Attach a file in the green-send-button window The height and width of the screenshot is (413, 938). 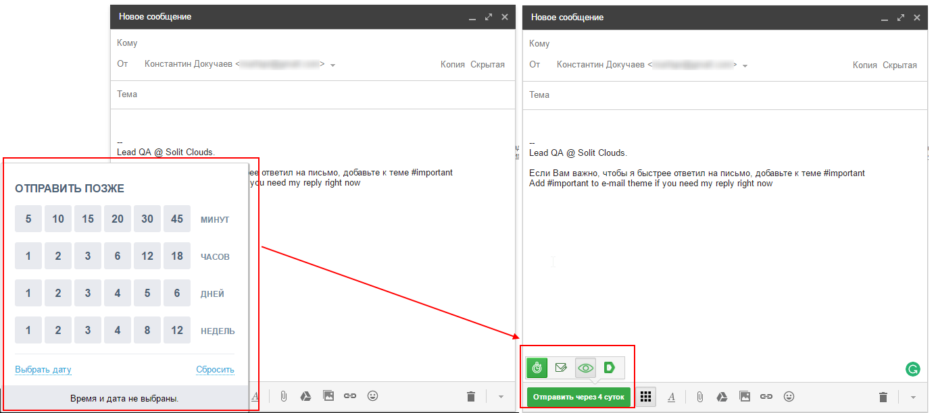tap(700, 397)
